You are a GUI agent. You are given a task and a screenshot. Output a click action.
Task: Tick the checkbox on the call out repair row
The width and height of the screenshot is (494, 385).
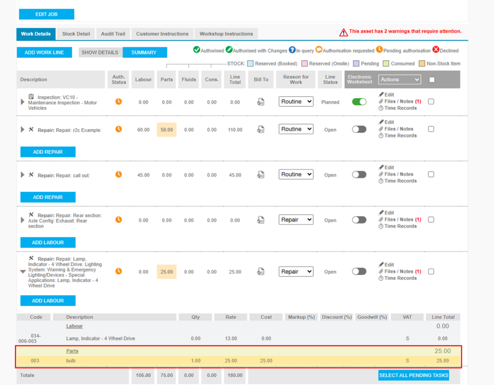[x=431, y=175]
